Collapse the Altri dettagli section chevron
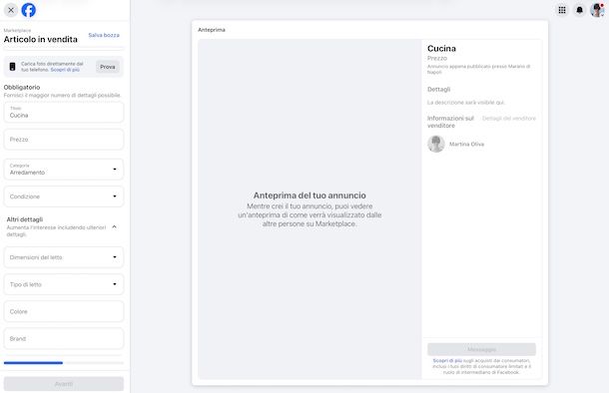Viewport: 609px width, 393px height. (114, 227)
